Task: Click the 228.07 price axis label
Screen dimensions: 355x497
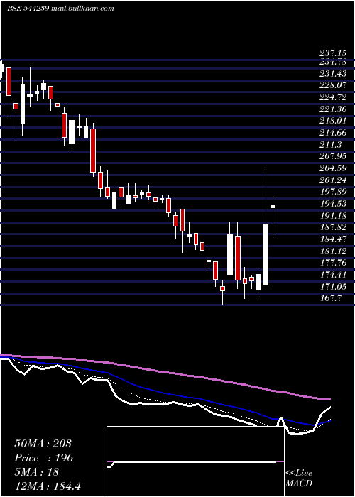Action: (333, 86)
